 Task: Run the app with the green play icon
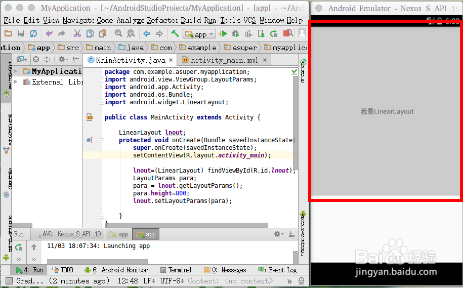(x=224, y=34)
